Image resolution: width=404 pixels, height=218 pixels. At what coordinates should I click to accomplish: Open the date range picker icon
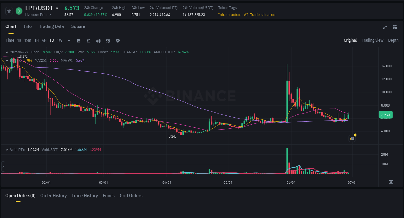[x=79, y=40]
